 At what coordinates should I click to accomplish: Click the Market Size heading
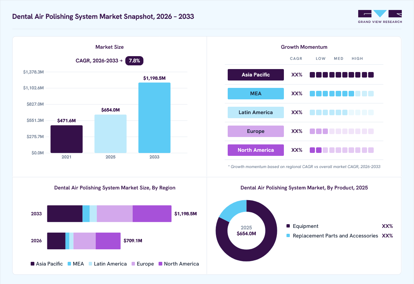coord(109,47)
